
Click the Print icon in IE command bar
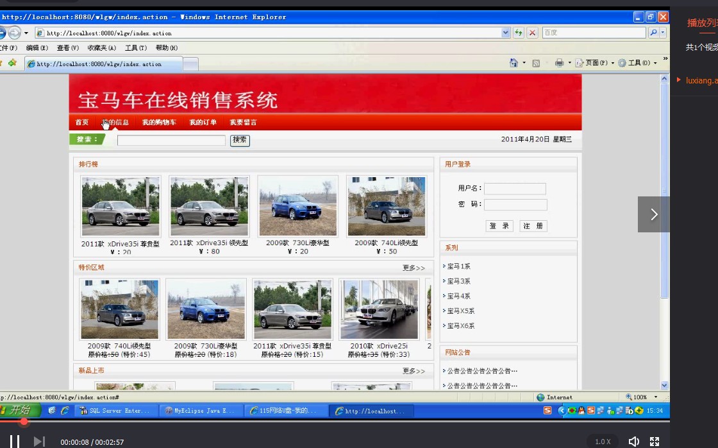point(559,63)
